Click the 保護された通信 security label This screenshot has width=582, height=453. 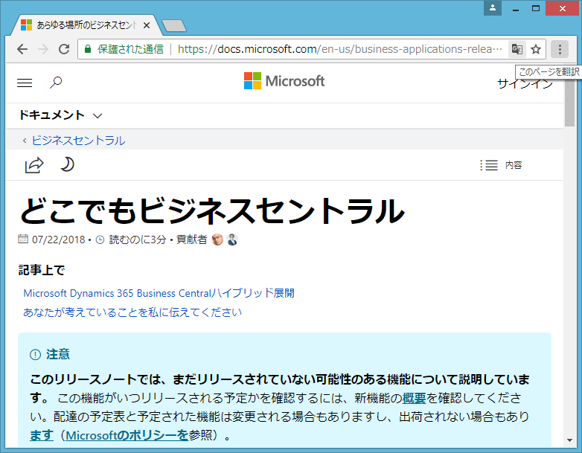click(x=130, y=49)
